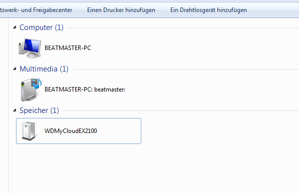Image resolution: width=299 pixels, height=193 pixels.
Task: Click the Multimedia group header separator line
Action: [x=185, y=69]
